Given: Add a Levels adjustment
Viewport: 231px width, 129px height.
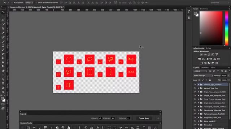Looking at the screenshot, I should [x=205, y=54].
